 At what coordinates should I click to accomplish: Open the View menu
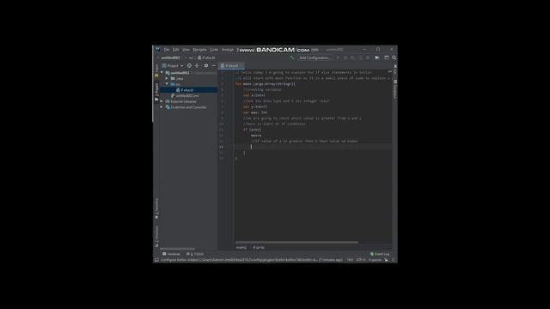(x=186, y=50)
